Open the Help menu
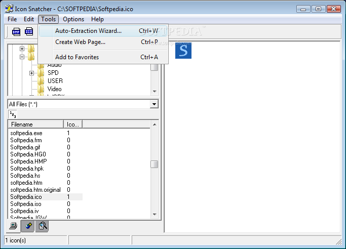The image size is (346, 249). (97, 19)
